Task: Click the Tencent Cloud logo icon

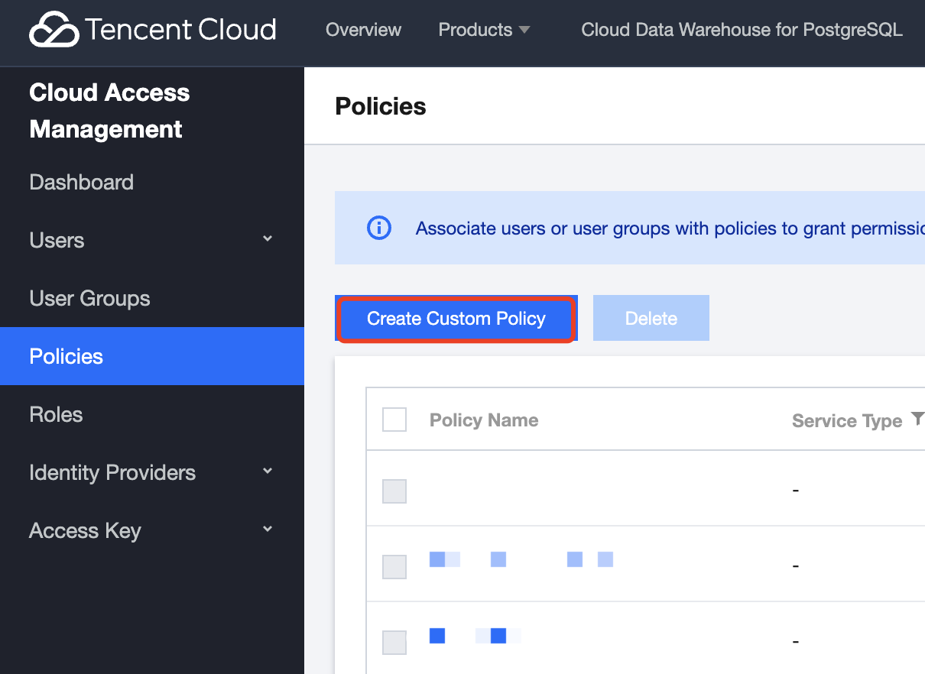Action: [54, 30]
